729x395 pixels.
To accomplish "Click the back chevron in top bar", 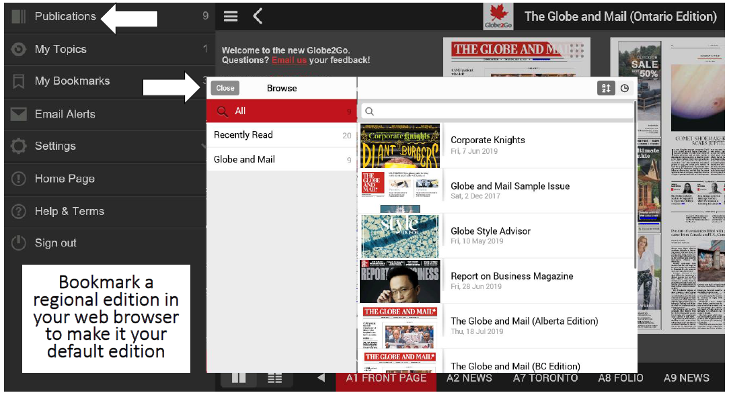I will coord(258,16).
